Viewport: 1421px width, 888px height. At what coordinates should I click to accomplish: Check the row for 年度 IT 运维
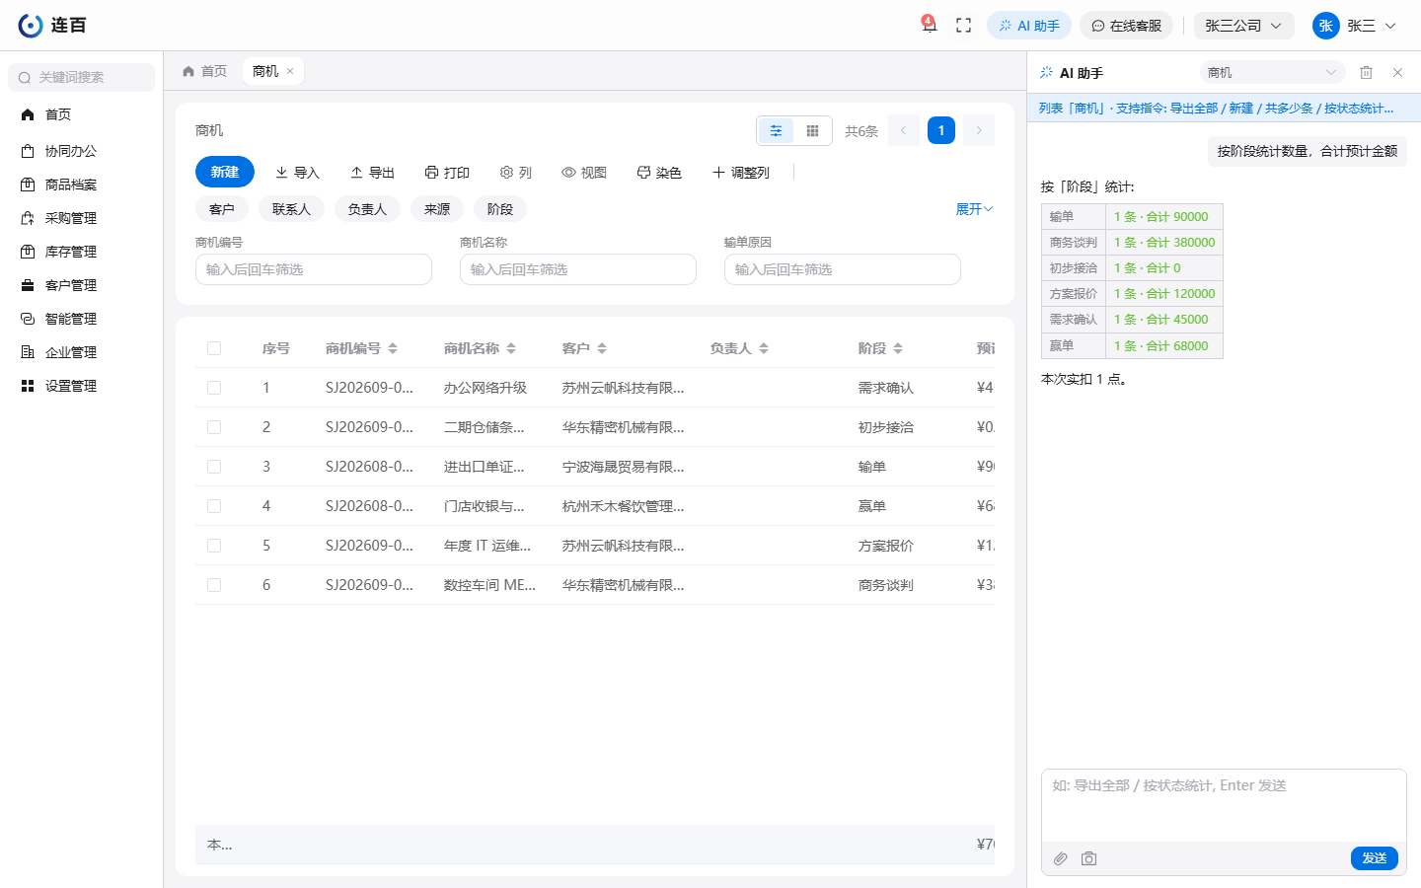(x=214, y=546)
